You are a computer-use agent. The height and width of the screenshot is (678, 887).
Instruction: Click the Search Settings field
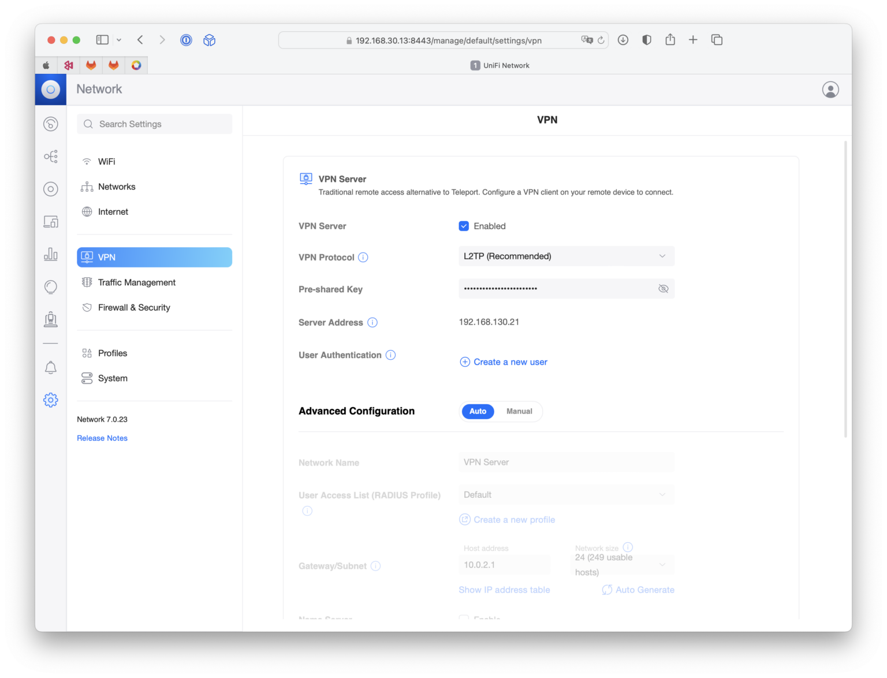154,124
